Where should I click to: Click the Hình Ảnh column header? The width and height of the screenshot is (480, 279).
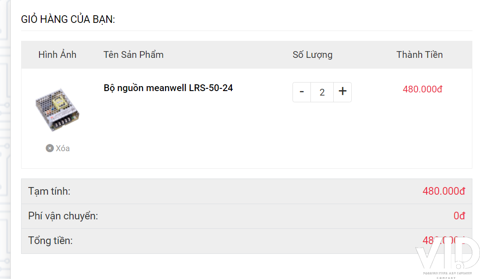click(x=57, y=55)
